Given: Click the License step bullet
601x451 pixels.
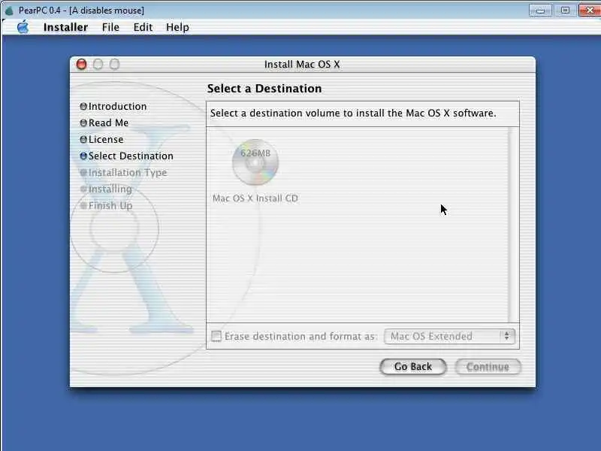Looking at the screenshot, I should (x=83, y=139).
